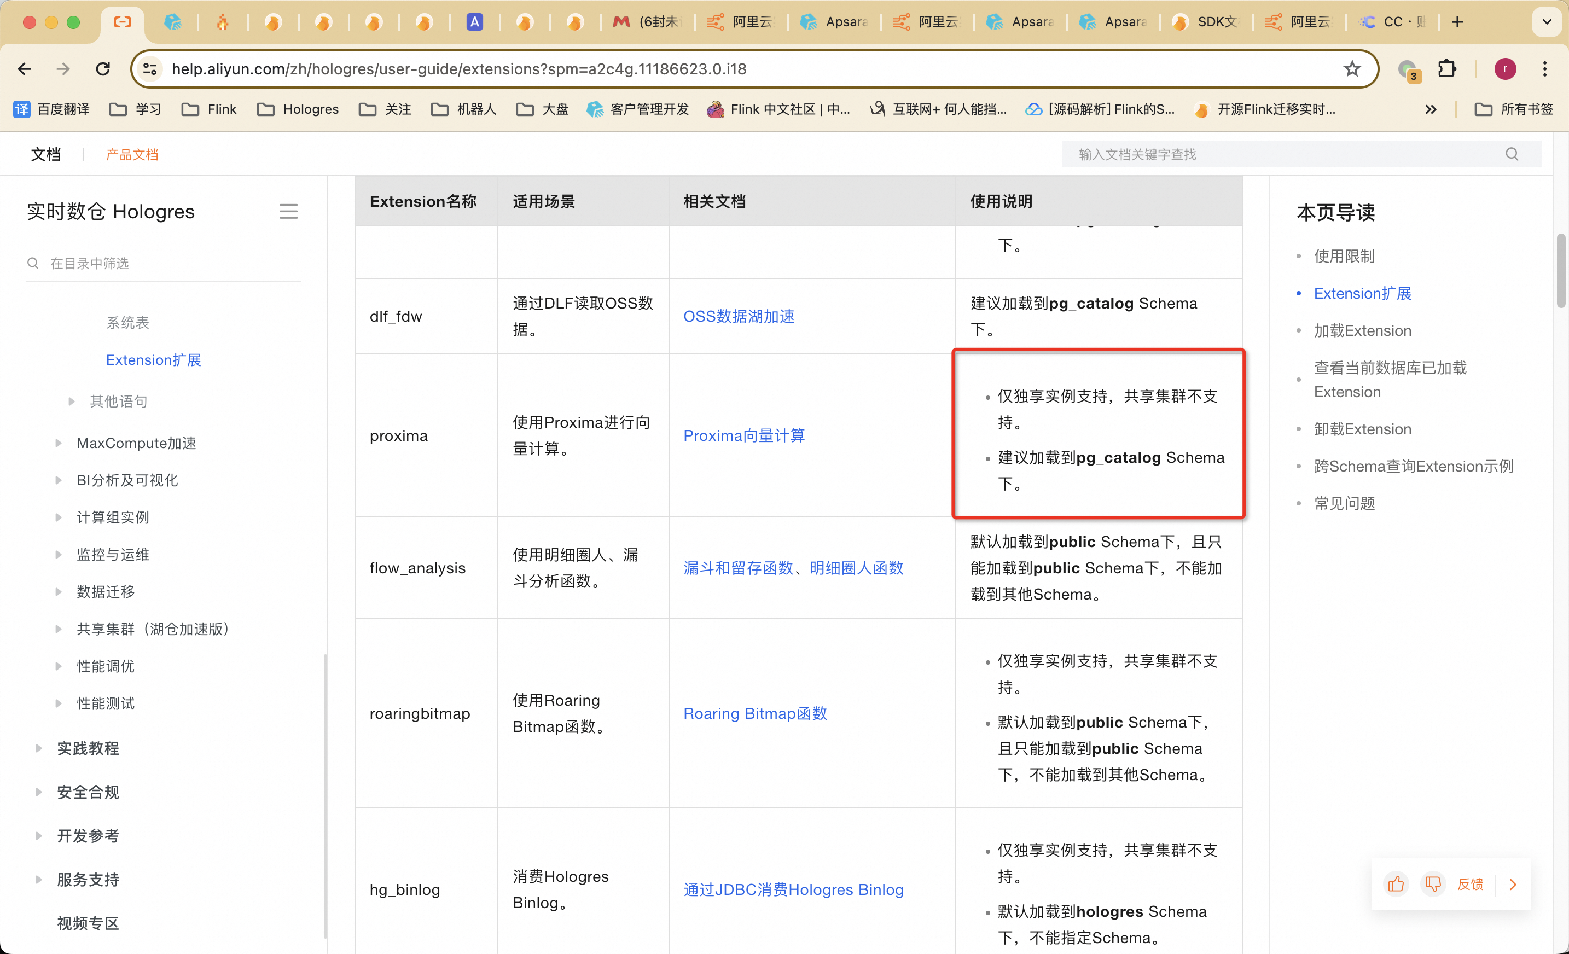The height and width of the screenshot is (954, 1569).
Task: Open Proxima向量计算 link
Action: [744, 435]
